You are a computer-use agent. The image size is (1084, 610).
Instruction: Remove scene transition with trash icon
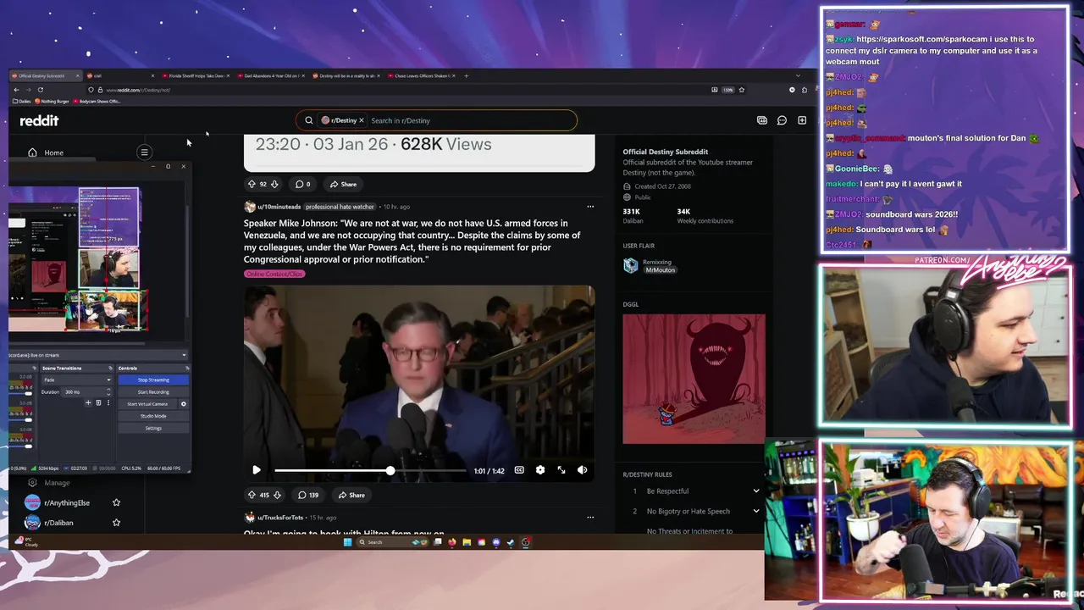point(98,403)
